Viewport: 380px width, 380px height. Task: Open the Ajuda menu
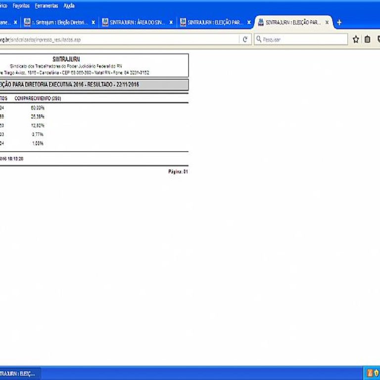69,6
